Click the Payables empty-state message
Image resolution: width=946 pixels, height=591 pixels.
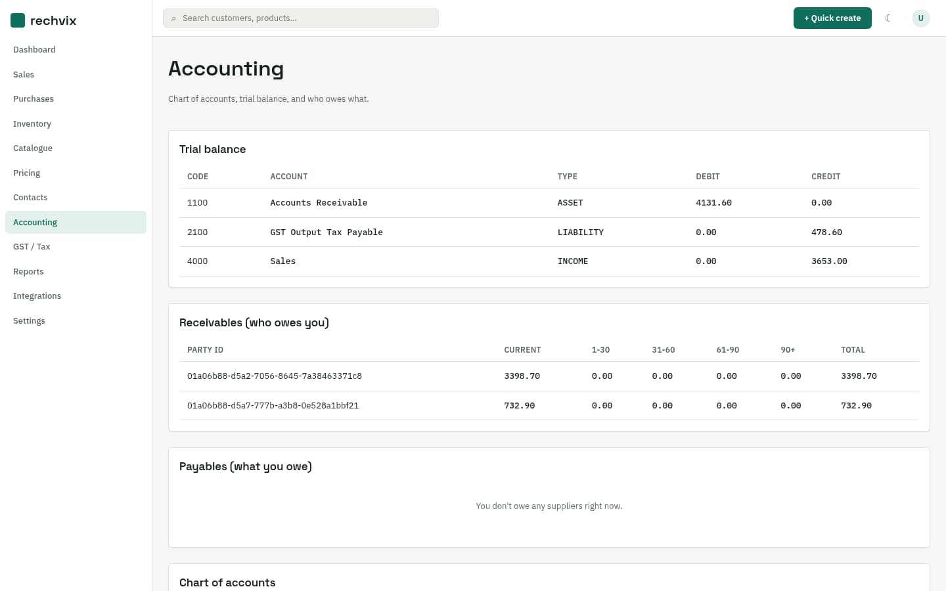click(549, 506)
